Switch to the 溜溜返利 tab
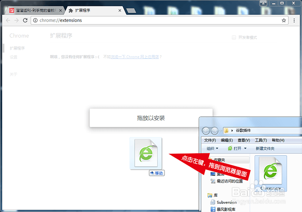This screenshot has height=212, width=302. coord(36,10)
